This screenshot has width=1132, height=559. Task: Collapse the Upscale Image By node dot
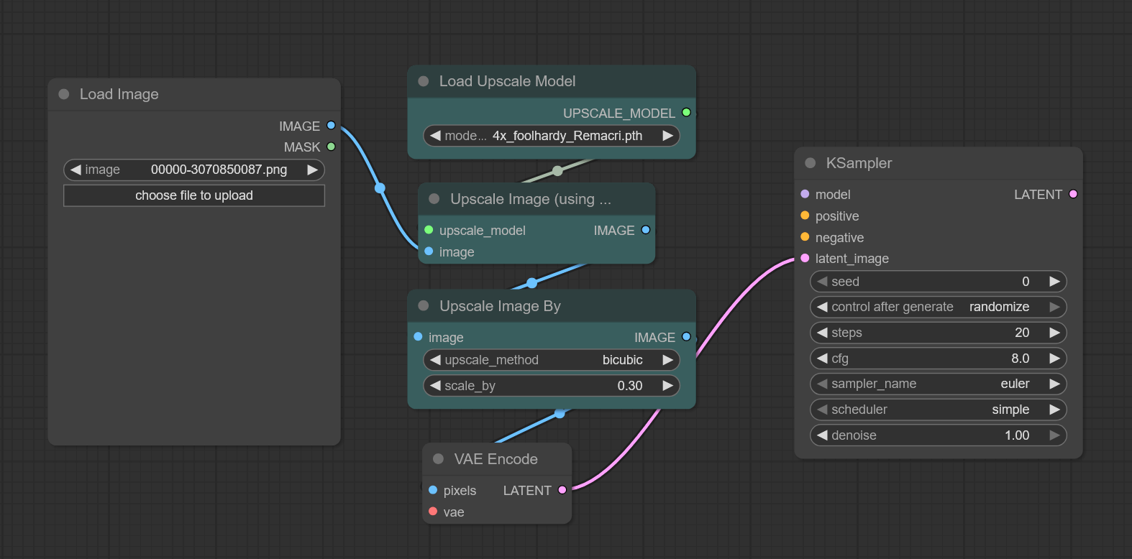[x=424, y=305]
